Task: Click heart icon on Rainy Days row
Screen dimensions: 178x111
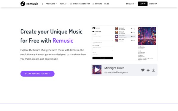Action: pos(131,40)
